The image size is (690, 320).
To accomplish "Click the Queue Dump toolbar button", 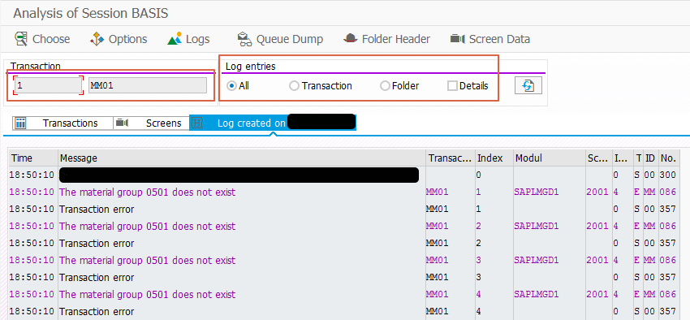I will [280, 39].
